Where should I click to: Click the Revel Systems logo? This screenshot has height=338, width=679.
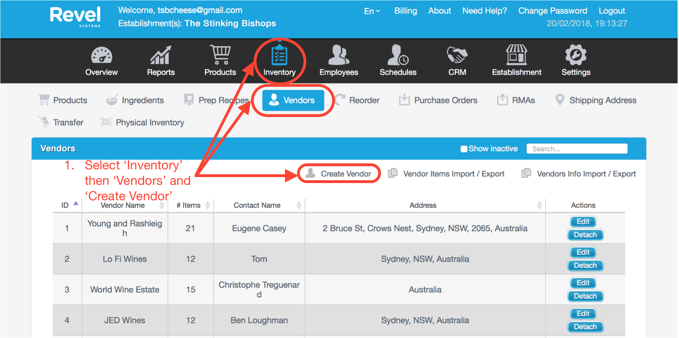(75, 17)
